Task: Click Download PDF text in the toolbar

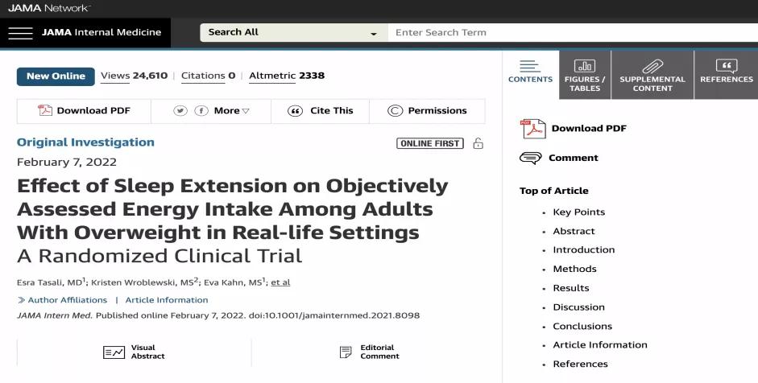Action: coord(93,110)
